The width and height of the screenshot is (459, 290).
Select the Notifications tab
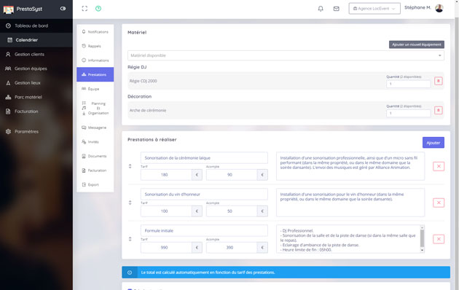point(95,31)
